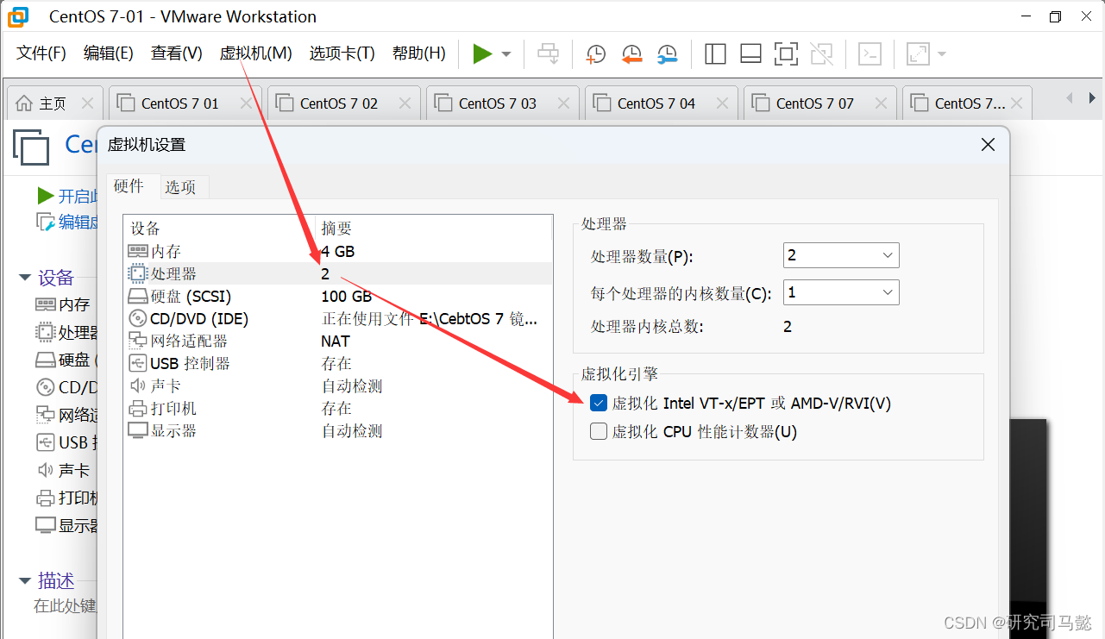Select 内存 row in device list
The image size is (1105, 639).
[x=337, y=252]
